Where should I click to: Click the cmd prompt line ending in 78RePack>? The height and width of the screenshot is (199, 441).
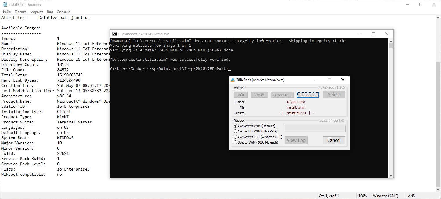pyautogui.click(x=169, y=69)
